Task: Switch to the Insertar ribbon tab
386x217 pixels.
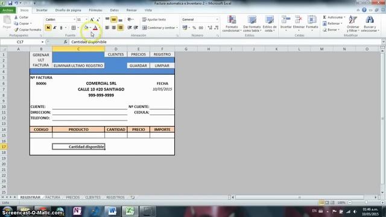Action: [42, 10]
